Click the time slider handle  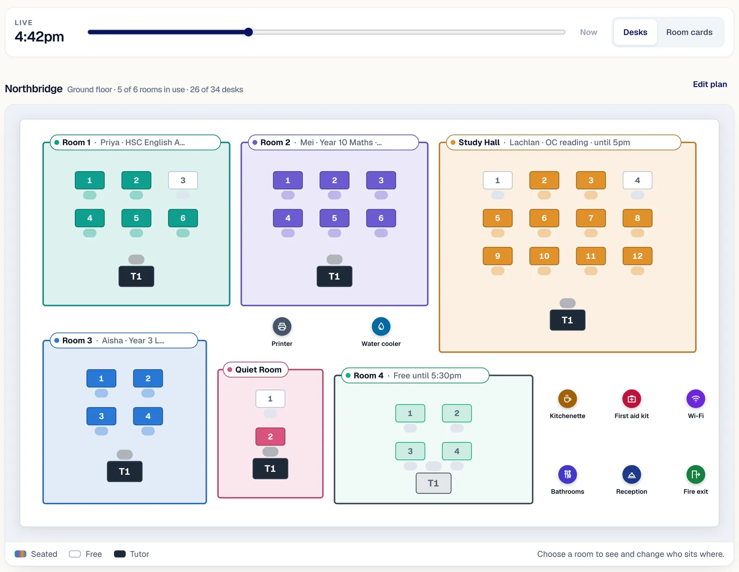(x=248, y=32)
